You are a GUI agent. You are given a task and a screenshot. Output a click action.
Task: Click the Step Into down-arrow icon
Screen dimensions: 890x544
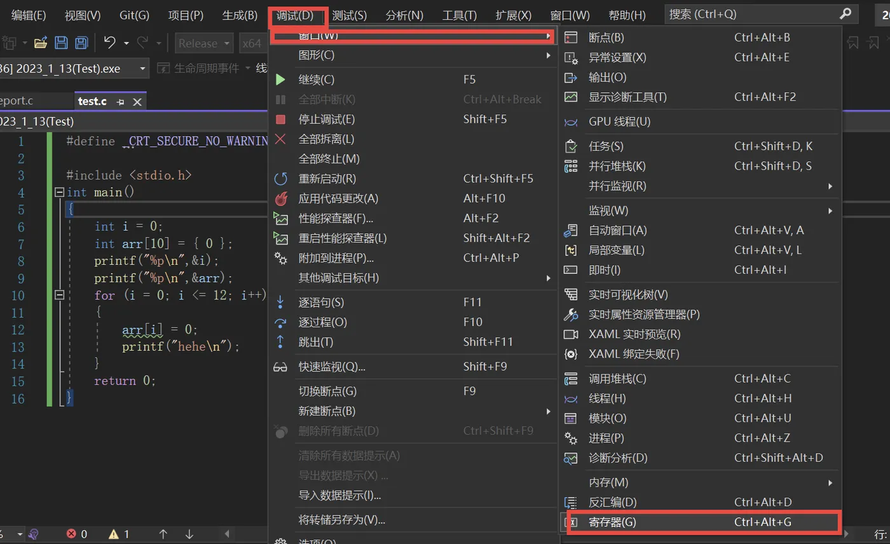280,302
